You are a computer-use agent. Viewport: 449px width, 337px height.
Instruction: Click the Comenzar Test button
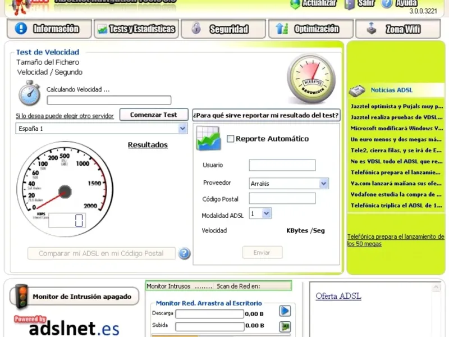(x=154, y=115)
